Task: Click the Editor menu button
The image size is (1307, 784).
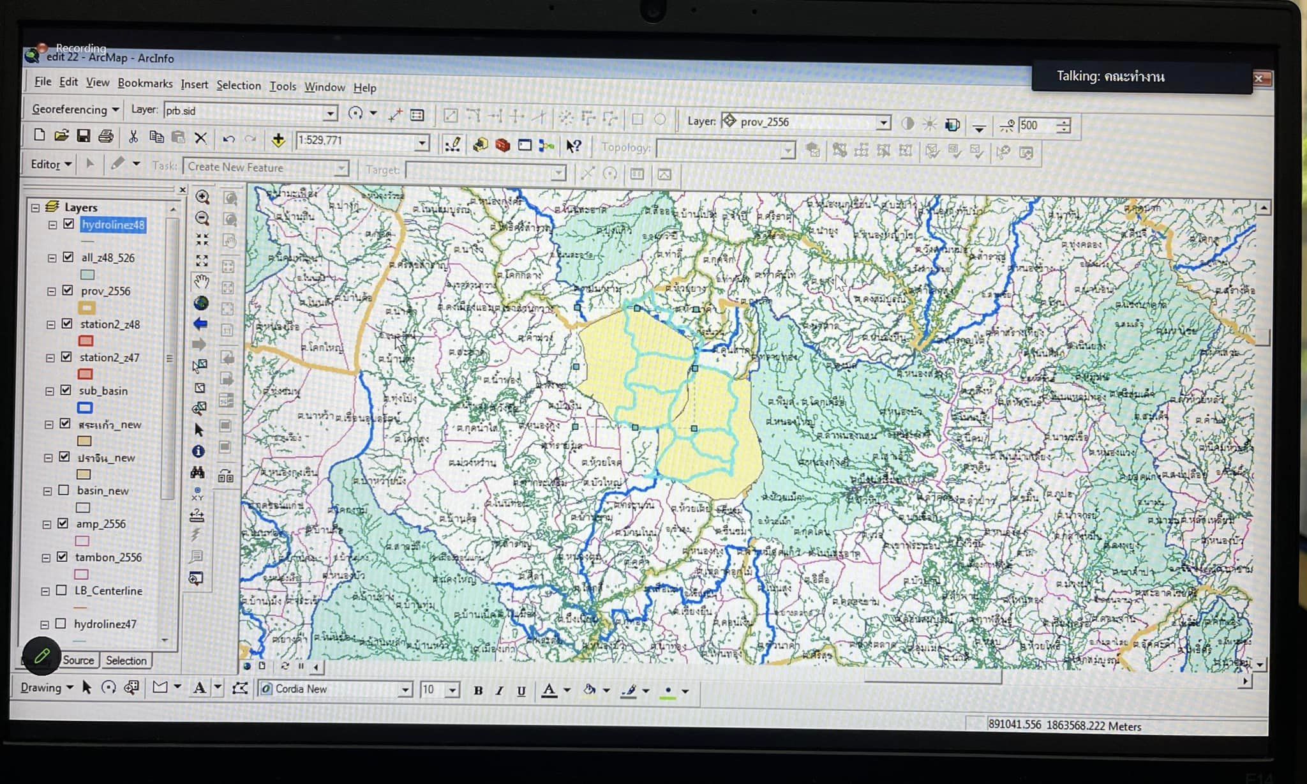Action: click(x=50, y=164)
